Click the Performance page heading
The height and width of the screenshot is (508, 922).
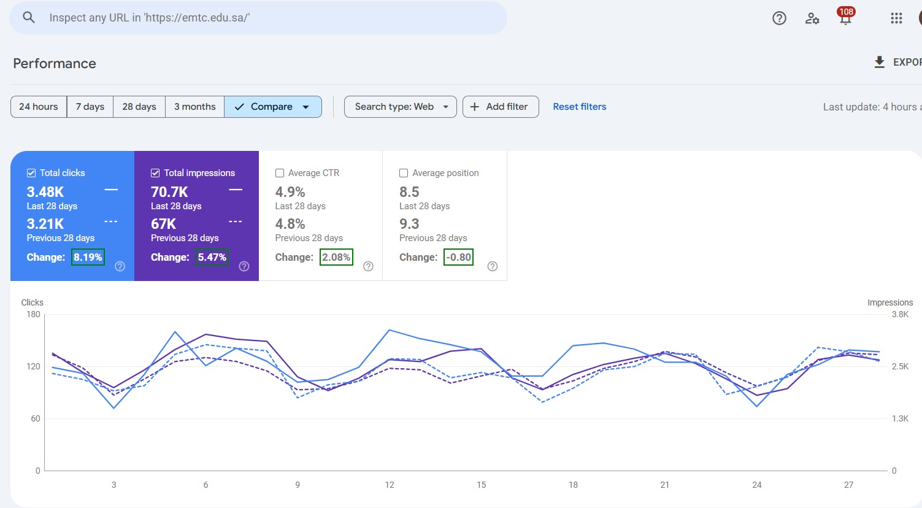(55, 64)
